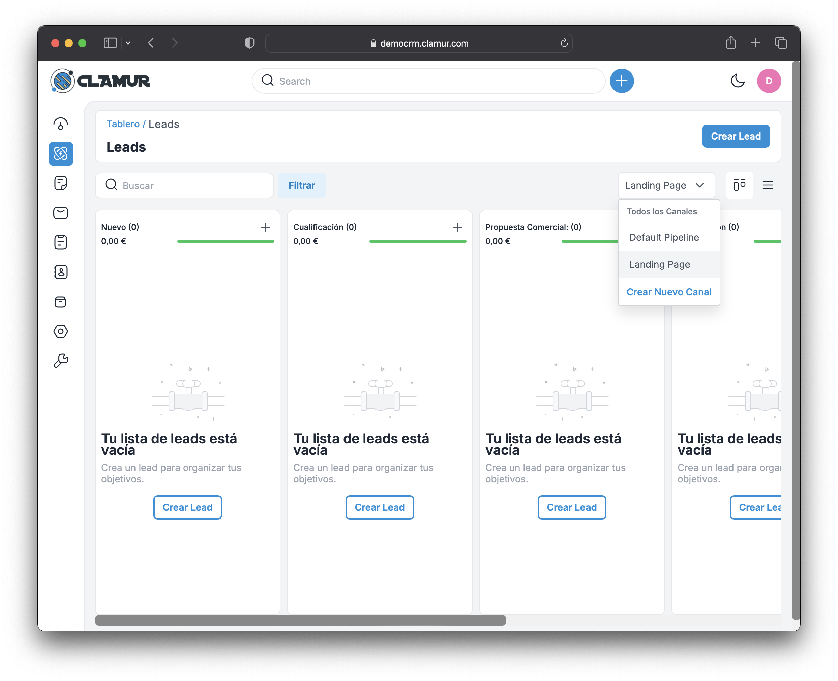
Task: Open the hexagon settings sidebar icon
Action: coord(61,331)
